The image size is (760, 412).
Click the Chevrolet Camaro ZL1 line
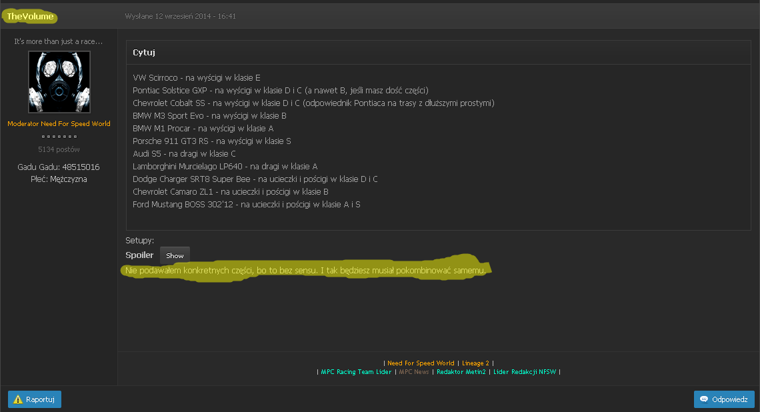tap(230, 191)
